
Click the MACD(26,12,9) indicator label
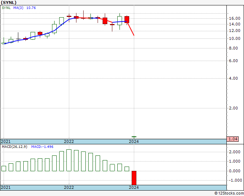[14, 147]
